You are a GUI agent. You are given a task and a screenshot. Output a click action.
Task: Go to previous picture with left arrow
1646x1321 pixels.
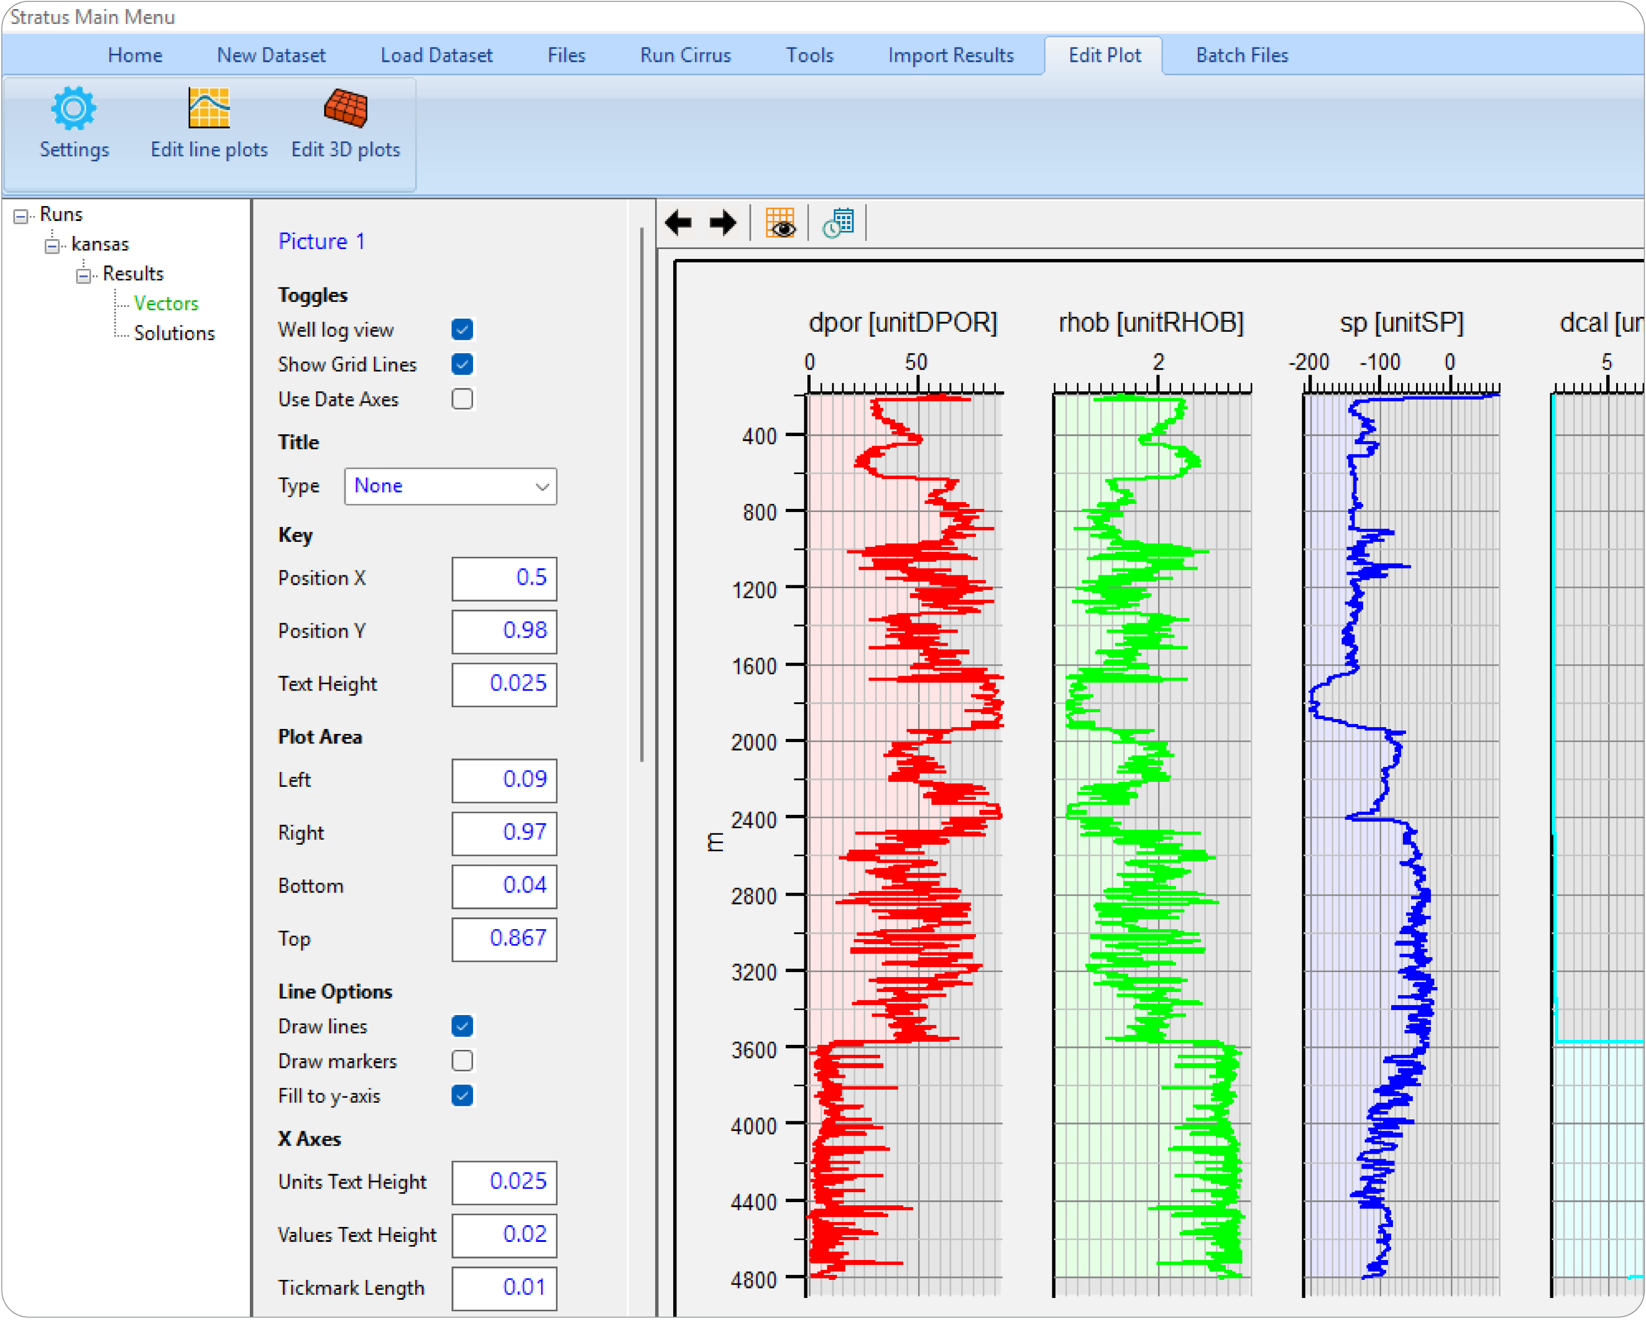coord(678,223)
